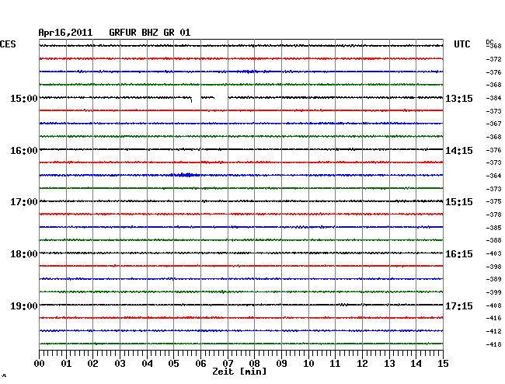Viewport: 505px width, 384px height.
Task: Select the station title "GRFUR BHZ GR 01"
Action: [150, 33]
